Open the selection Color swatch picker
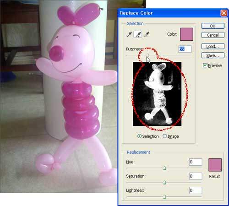Viewport: 229px width, 206px height. coord(186,34)
